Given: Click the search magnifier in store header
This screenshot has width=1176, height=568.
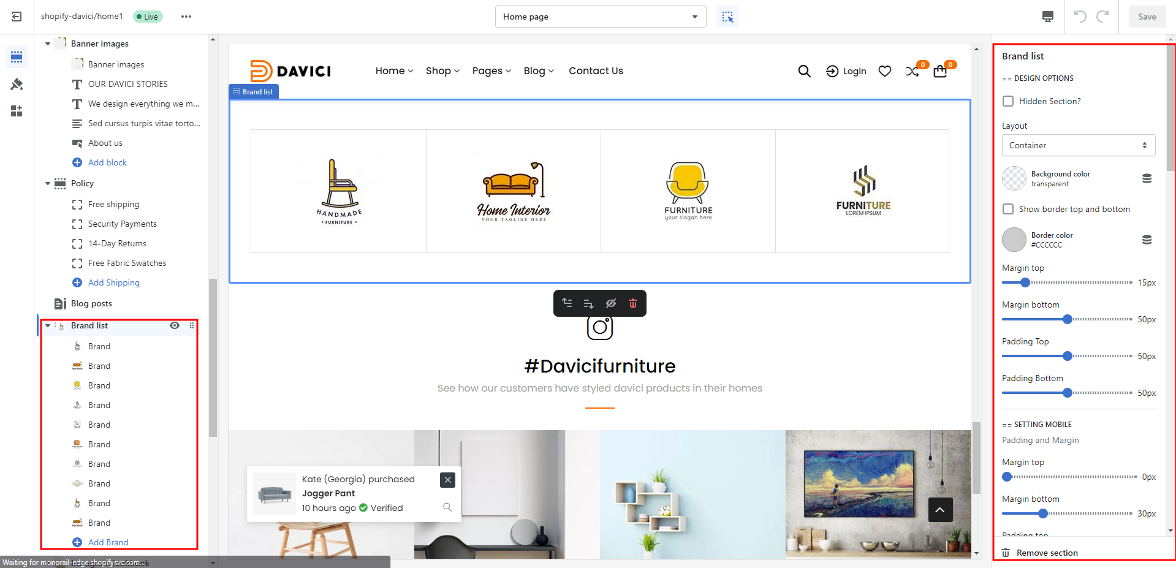Looking at the screenshot, I should pos(804,71).
